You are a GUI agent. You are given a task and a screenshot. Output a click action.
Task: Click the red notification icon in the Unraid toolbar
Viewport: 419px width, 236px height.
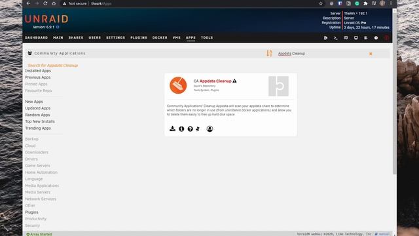(386, 38)
